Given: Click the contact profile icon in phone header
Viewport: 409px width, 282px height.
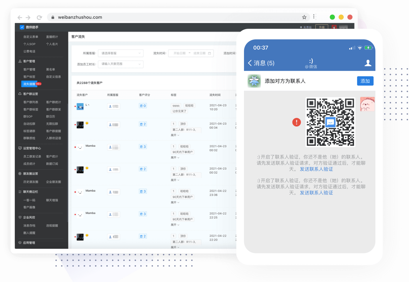Looking at the screenshot, I should [x=368, y=63].
